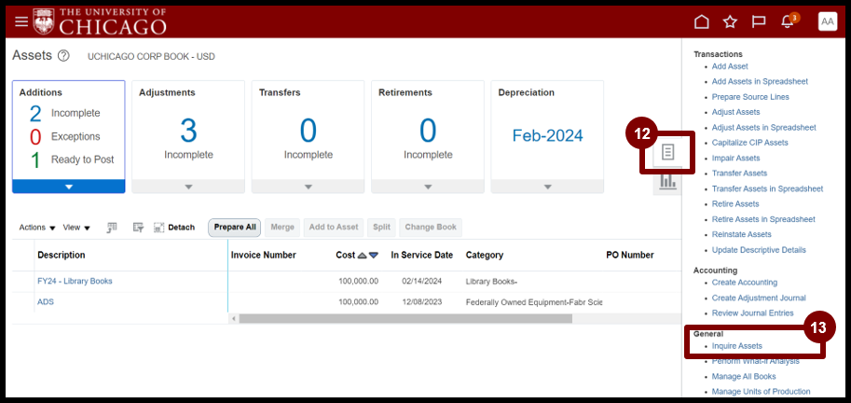The height and width of the screenshot is (403, 851).
Task: Click the Adjust Assets link
Action: click(735, 112)
